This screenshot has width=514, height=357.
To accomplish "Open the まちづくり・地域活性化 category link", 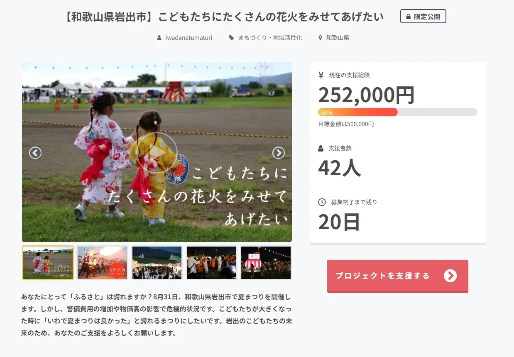I will point(270,38).
